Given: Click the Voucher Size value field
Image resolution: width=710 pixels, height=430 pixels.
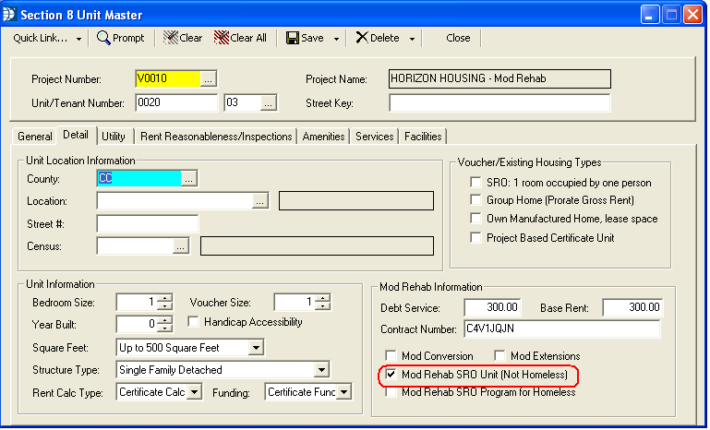Looking at the screenshot, I should (295, 302).
